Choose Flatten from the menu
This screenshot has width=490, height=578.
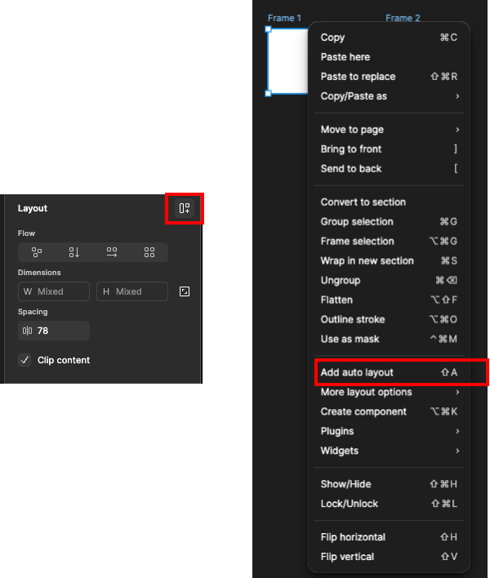(390, 300)
